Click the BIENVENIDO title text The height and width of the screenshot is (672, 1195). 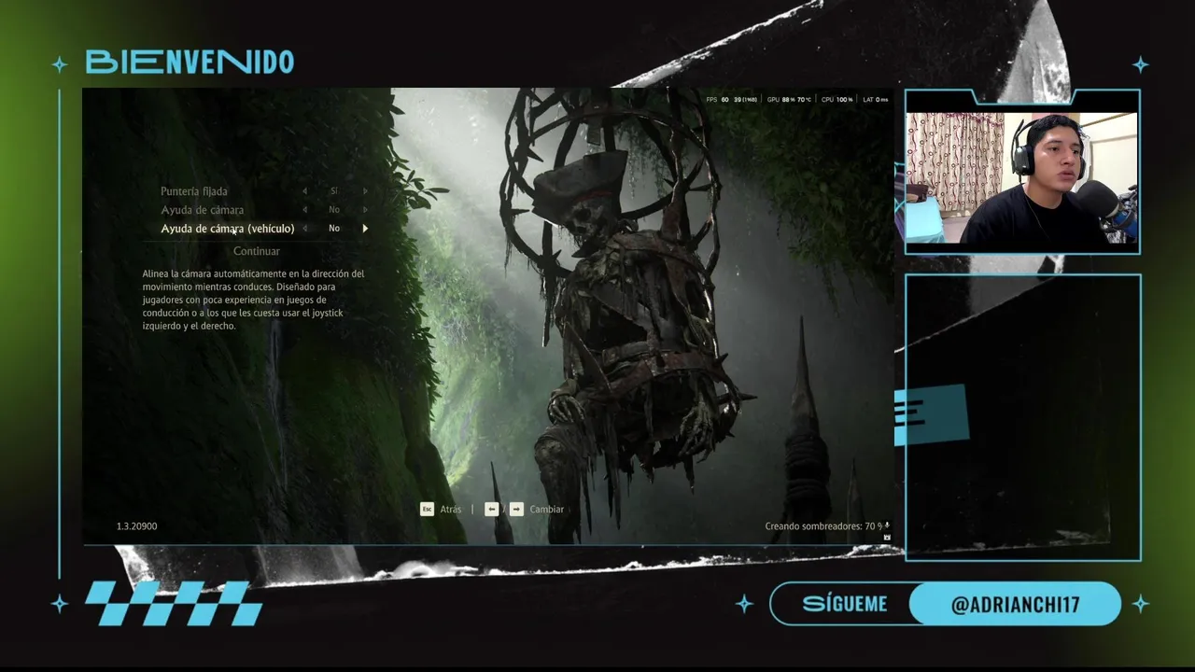(190, 62)
